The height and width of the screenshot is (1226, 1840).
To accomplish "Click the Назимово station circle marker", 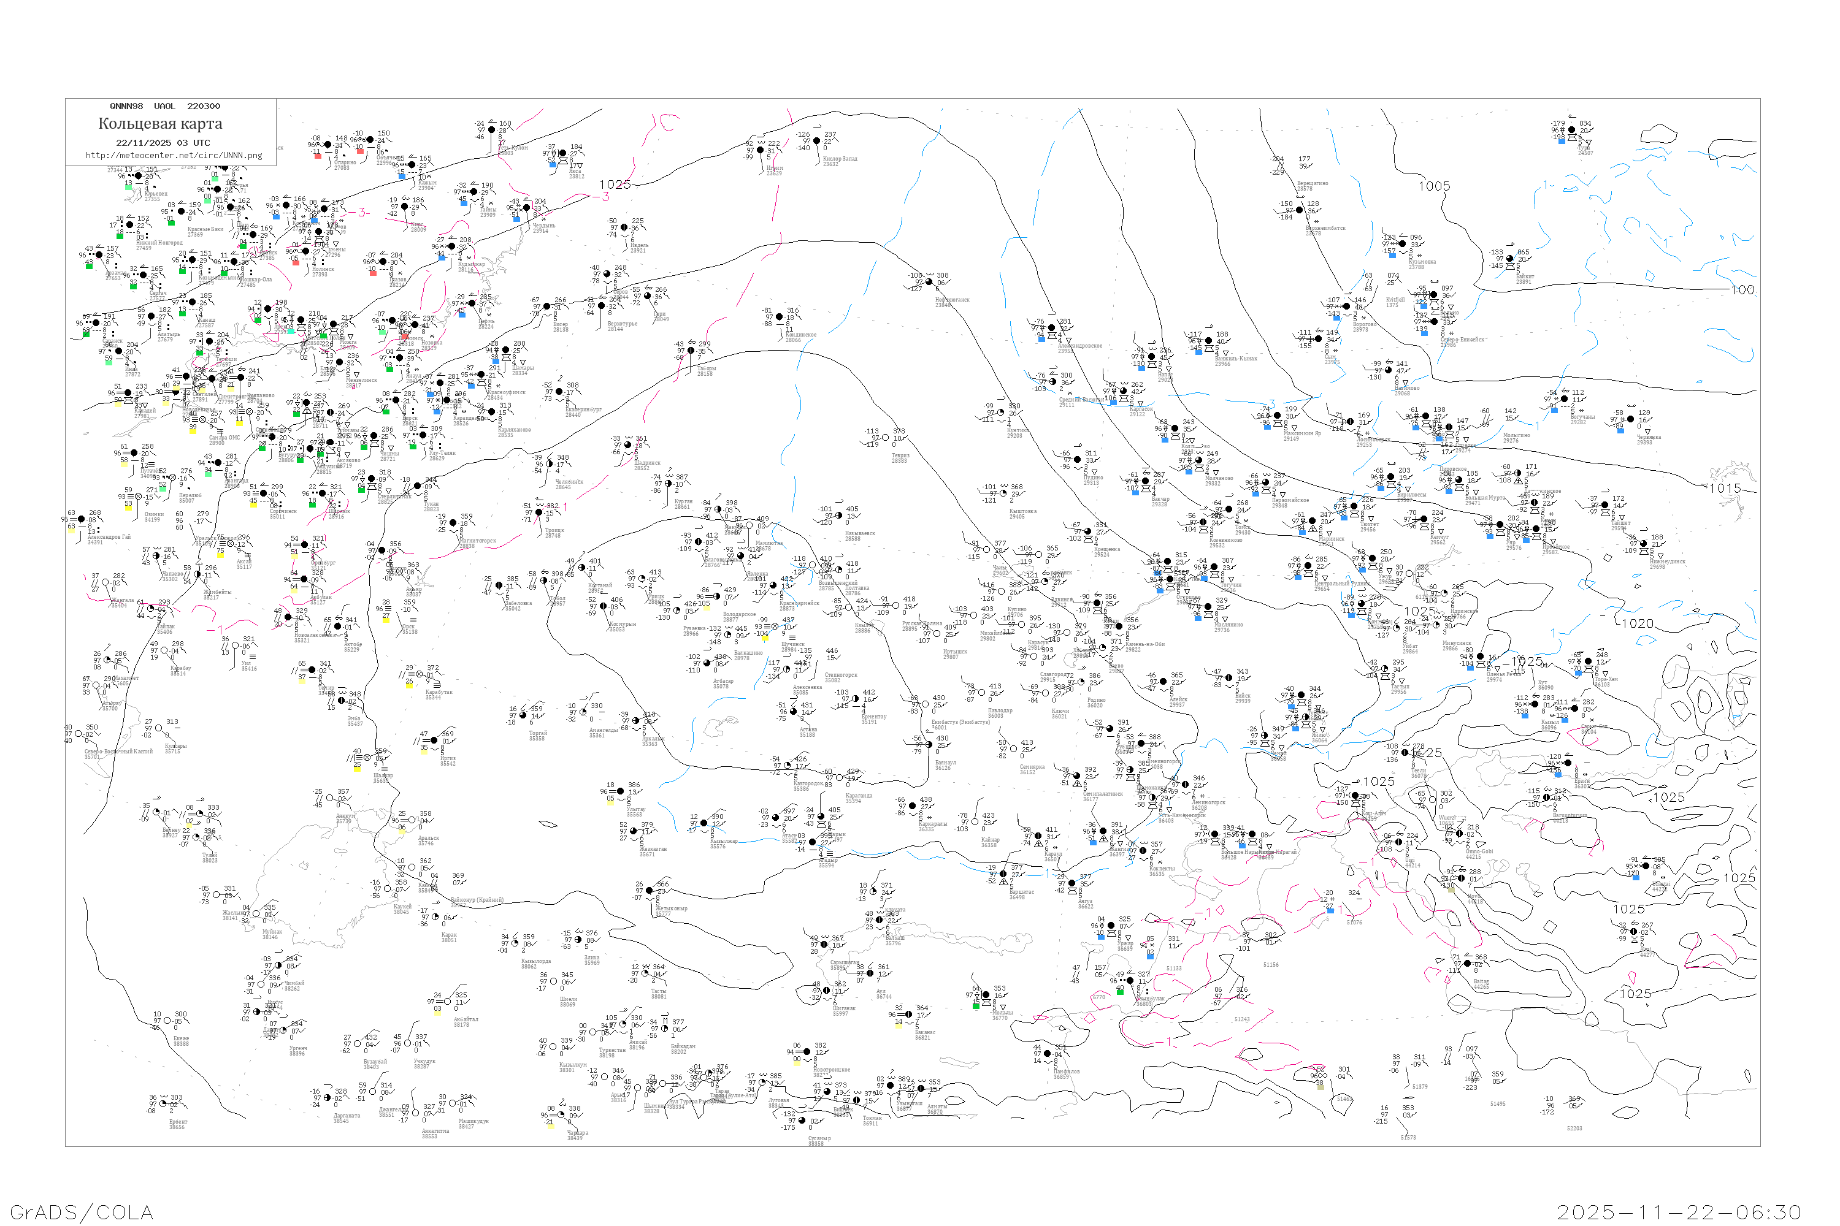I will (1389, 370).
